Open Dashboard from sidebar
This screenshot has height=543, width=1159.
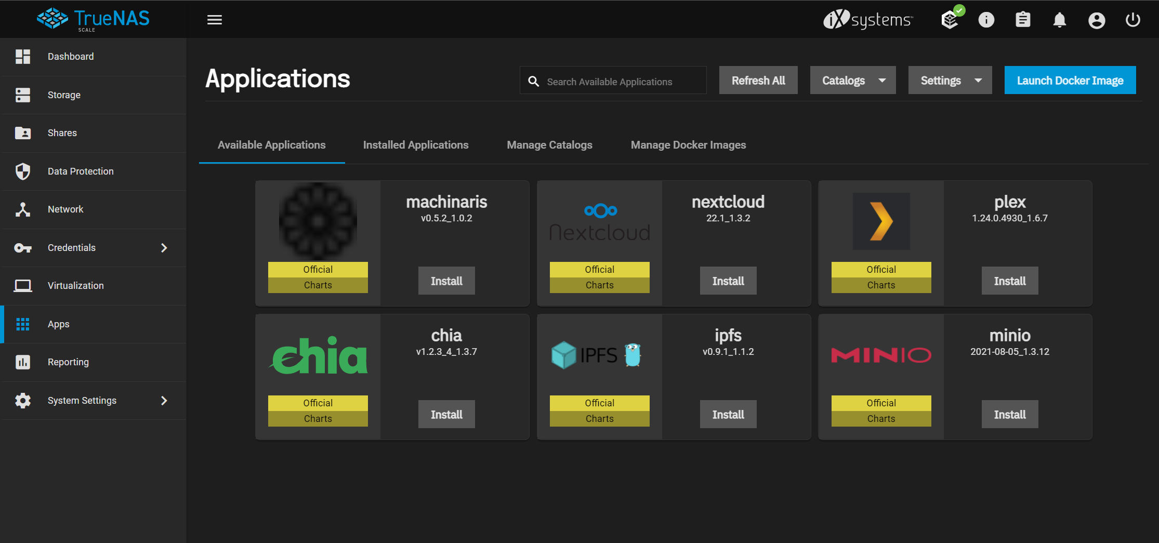94,57
